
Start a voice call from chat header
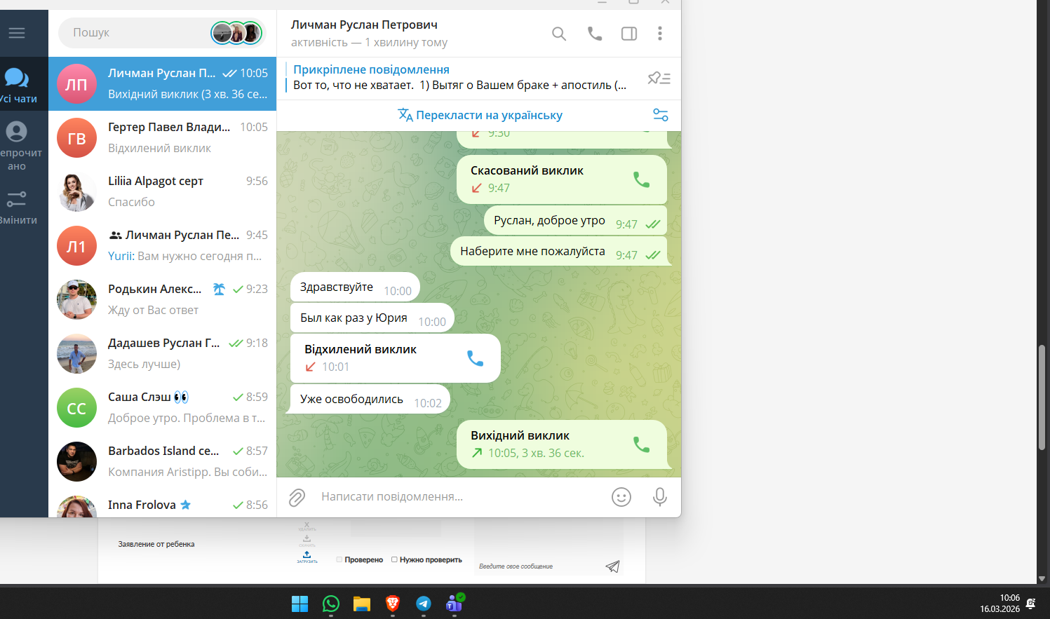595,34
